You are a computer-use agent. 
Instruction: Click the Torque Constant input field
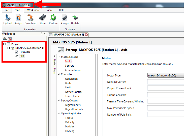pyautogui.click(x=166, y=95)
